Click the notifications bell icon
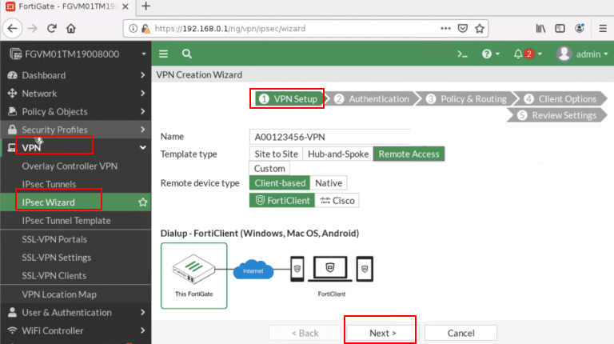Image resolution: width=614 pixels, height=344 pixels. click(x=519, y=54)
